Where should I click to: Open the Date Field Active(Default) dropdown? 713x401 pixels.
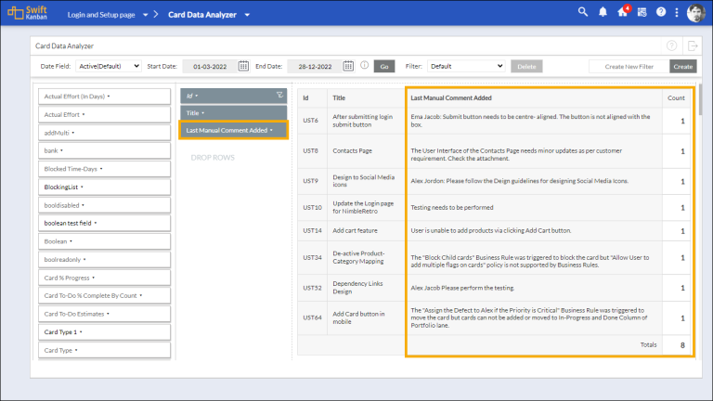[109, 66]
